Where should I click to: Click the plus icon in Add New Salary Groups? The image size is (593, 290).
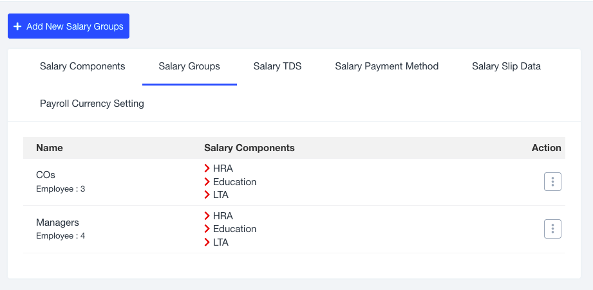click(17, 26)
